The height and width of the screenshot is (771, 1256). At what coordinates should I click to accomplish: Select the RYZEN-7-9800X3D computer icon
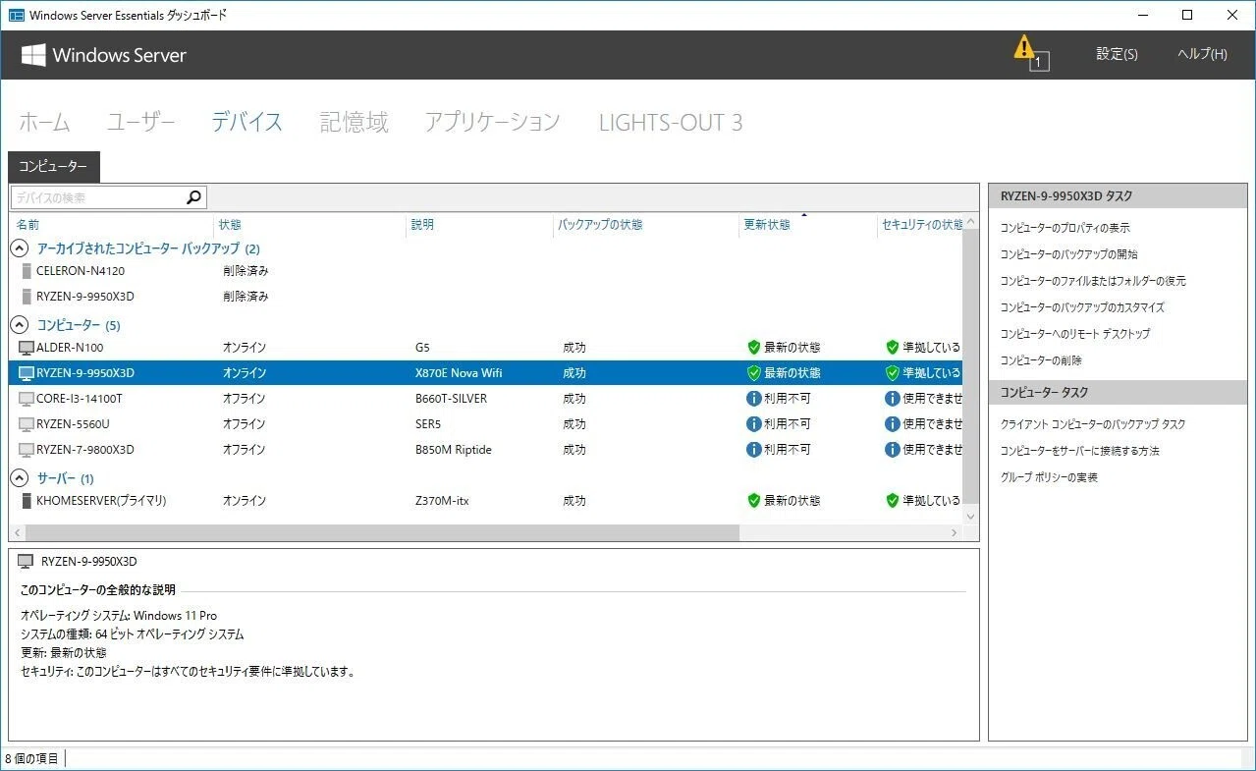[x=27, y=450]
